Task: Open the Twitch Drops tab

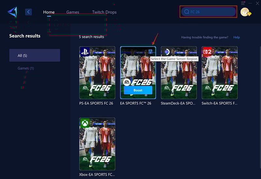Action: [104, 12]
